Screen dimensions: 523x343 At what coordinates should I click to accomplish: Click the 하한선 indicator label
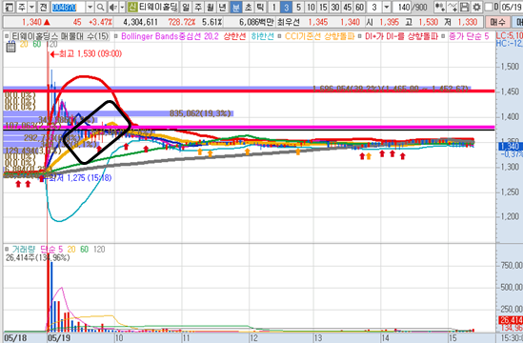(262, 36)
